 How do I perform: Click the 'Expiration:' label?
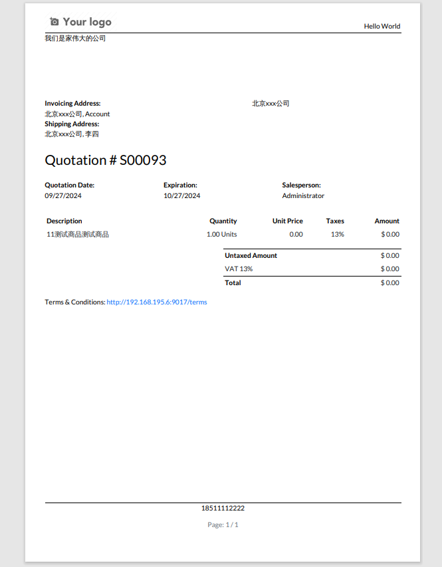[180, 185]
